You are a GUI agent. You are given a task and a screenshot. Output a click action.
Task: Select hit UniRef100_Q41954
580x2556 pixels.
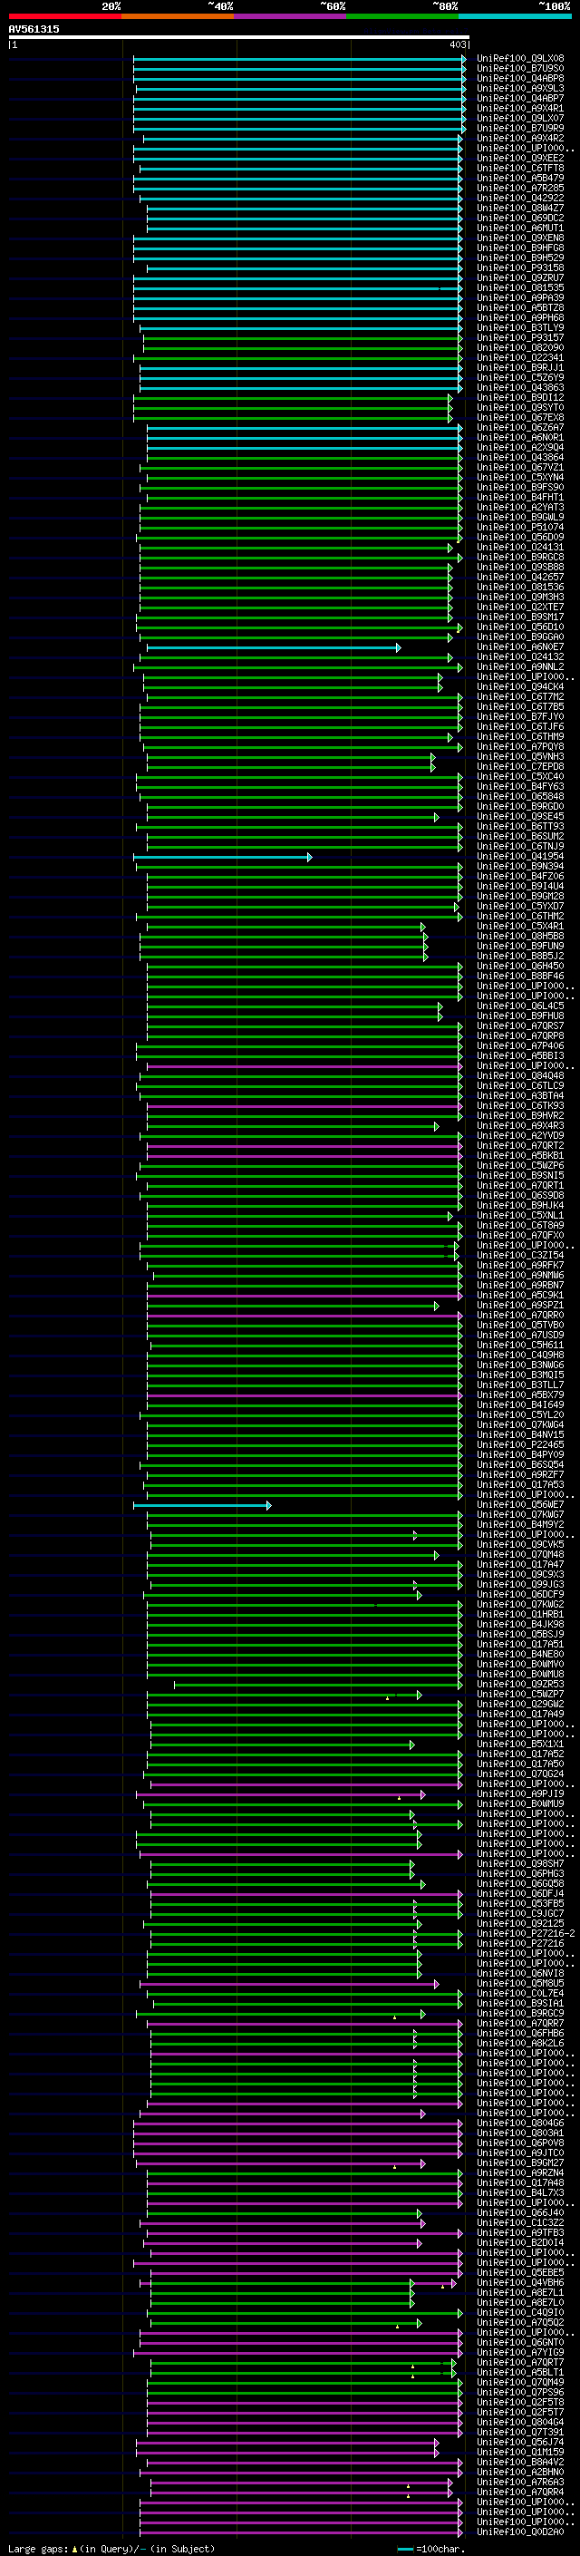click(520, 856)
